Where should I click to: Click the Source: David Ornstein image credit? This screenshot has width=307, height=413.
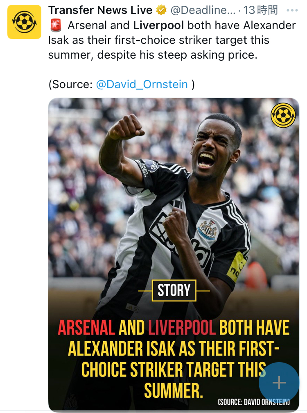click(x=254, y=402)
